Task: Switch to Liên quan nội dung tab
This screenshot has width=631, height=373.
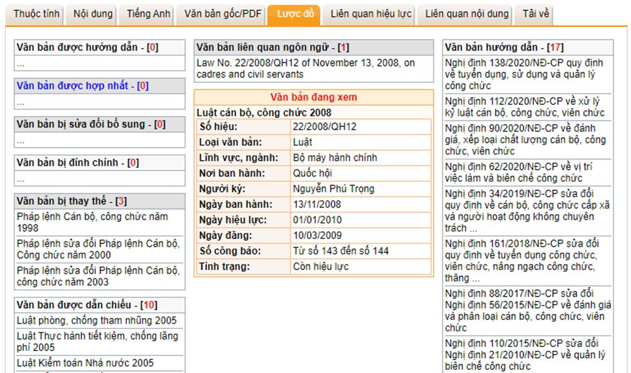Action: [x=467, y=14]
